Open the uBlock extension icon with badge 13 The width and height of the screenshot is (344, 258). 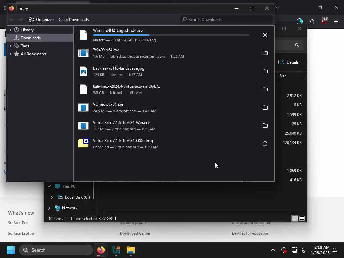(324, 21)
